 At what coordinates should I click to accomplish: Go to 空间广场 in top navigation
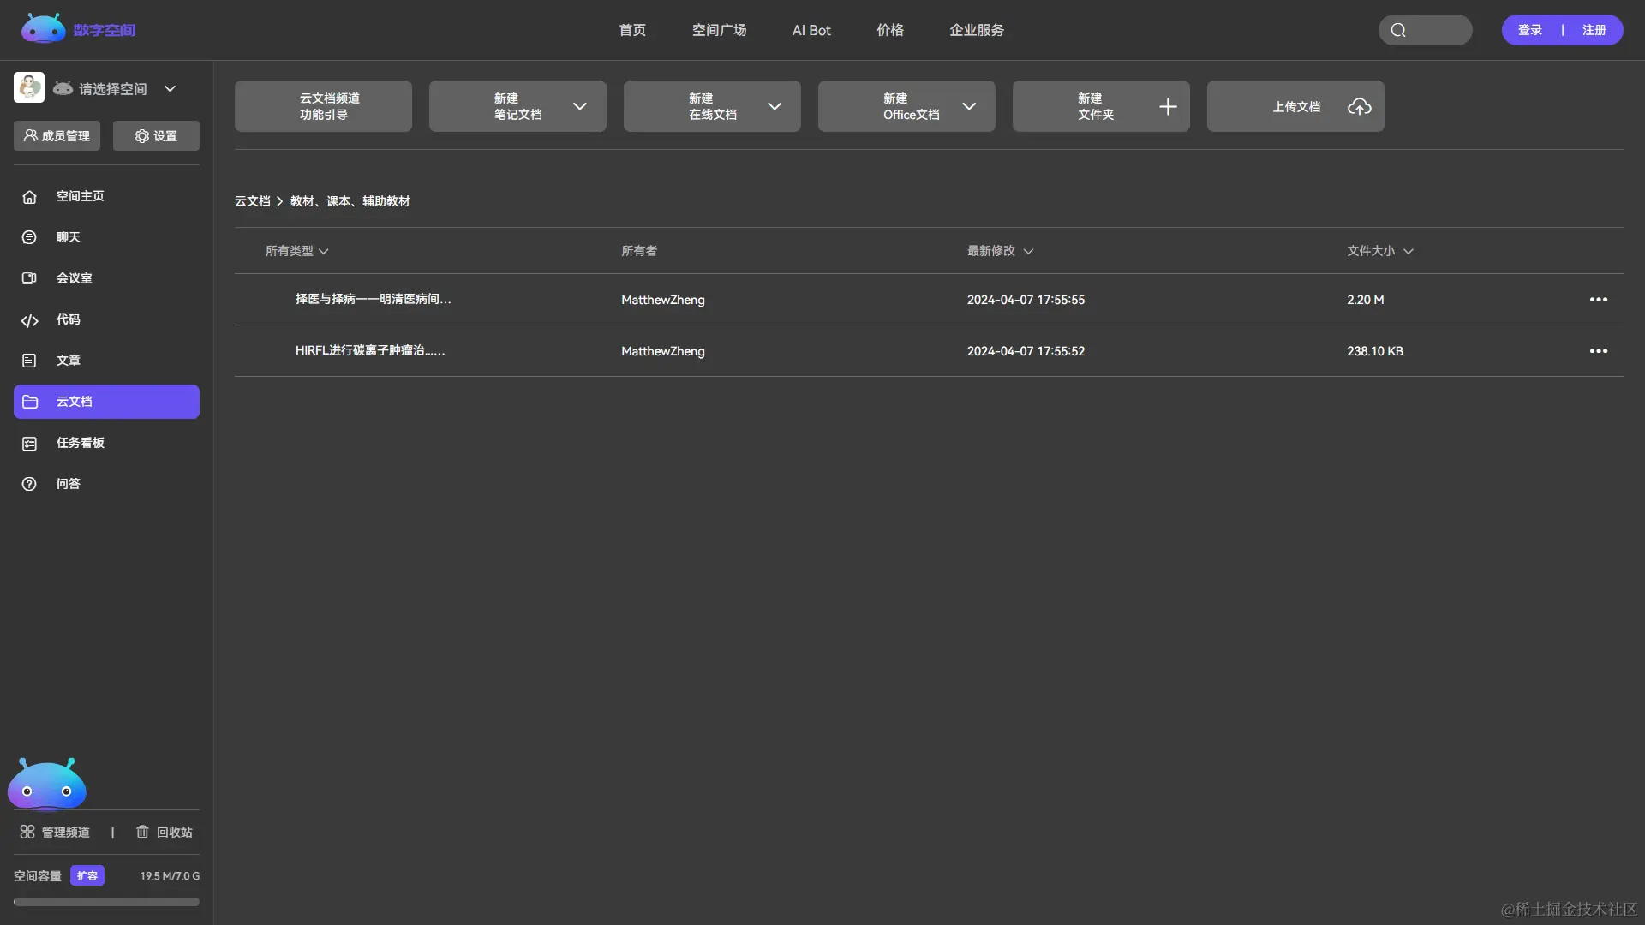tap(719, 30)
